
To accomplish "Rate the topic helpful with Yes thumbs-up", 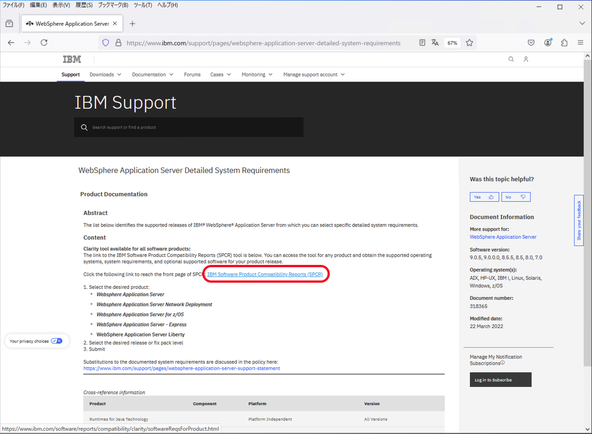I will (484, 197).
